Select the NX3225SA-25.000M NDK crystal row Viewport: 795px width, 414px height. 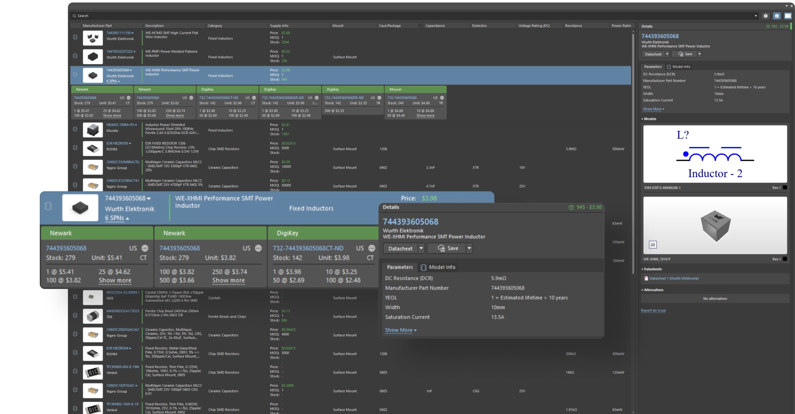pos(350,298)
